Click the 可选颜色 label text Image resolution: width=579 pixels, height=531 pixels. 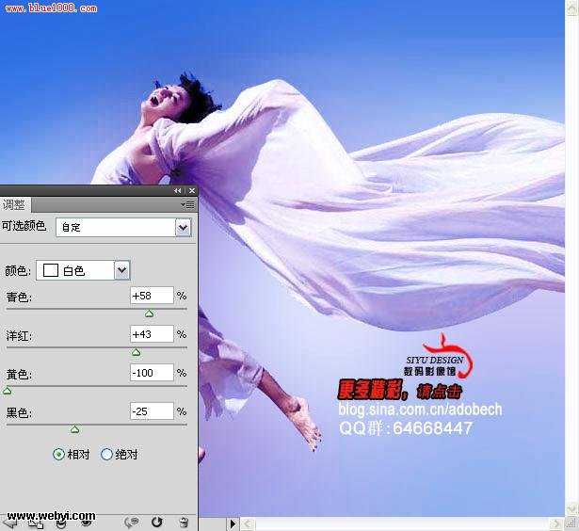24,226
